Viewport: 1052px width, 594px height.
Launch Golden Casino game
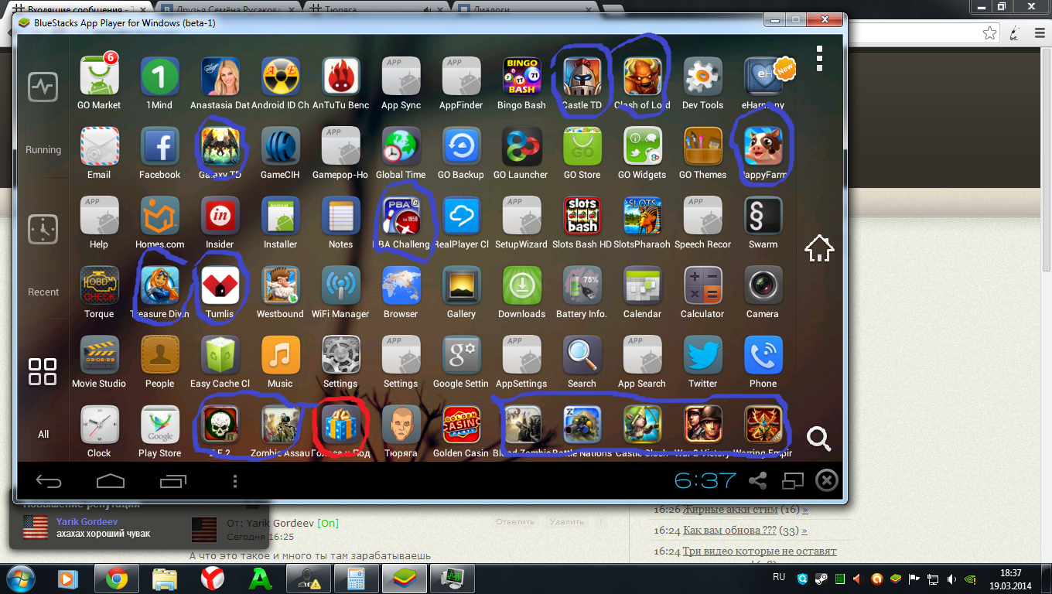[461, 425]
